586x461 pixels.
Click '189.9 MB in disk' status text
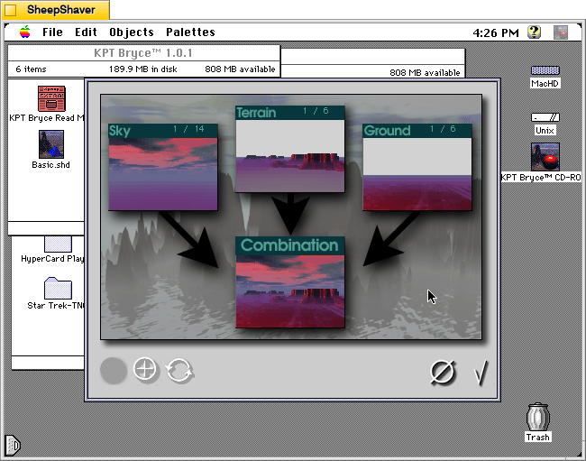tap(143, 69)
